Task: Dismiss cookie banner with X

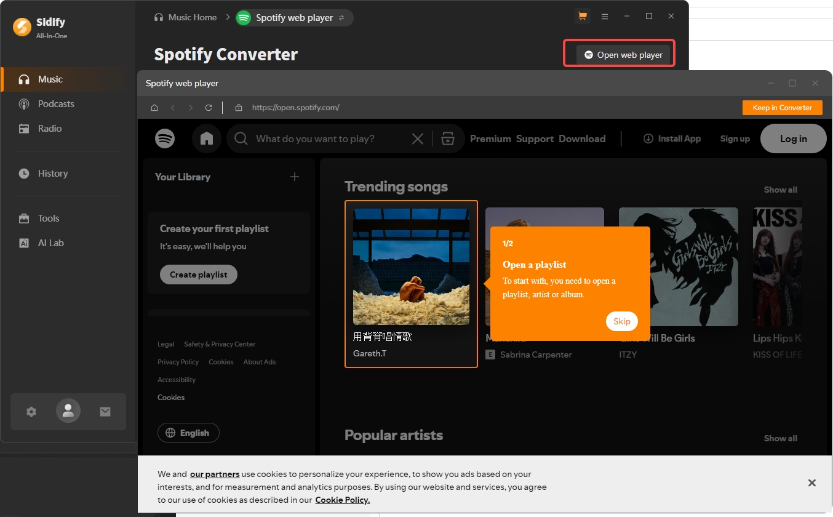Action: tap(812, 483)
